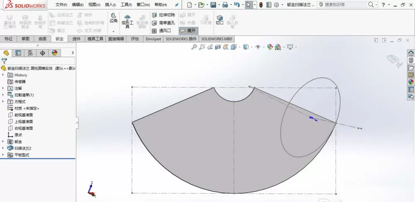415x202 pixels.
Task: Toggle the 展开 flatten button
Action: click(x=188, y=31)
